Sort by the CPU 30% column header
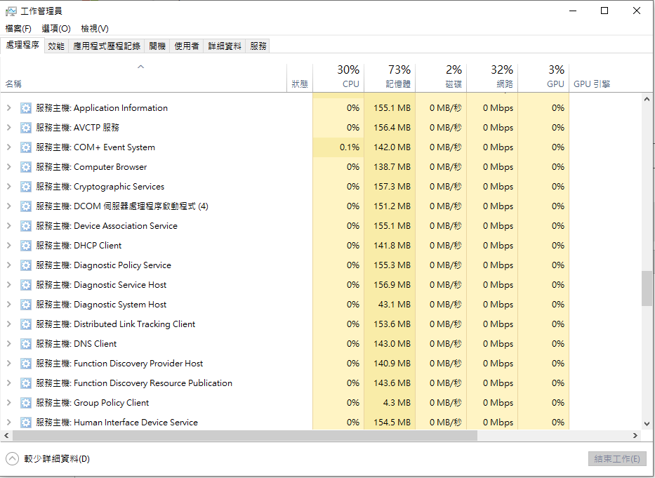This screenshot has width=655, height=478. 338,78
